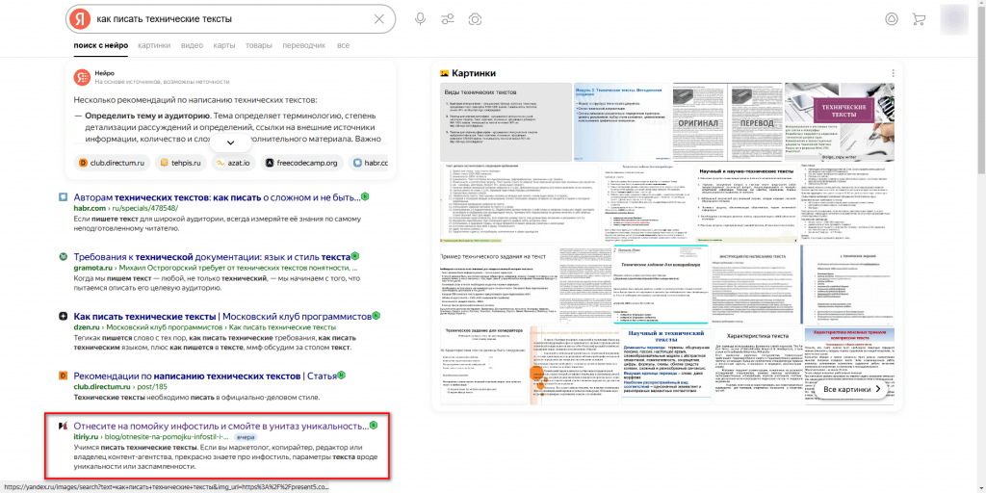Screen dimensions: 986x493
Task: Open the Как писать технические тексты dzen result
Action: click(x=222, y=316)
